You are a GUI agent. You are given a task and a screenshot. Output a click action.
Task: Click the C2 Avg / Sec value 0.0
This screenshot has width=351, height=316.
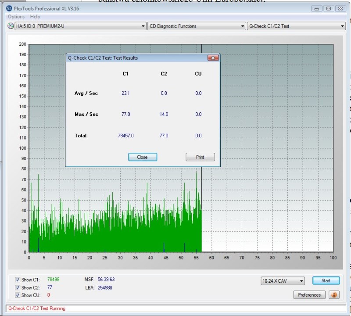(164, 93)
